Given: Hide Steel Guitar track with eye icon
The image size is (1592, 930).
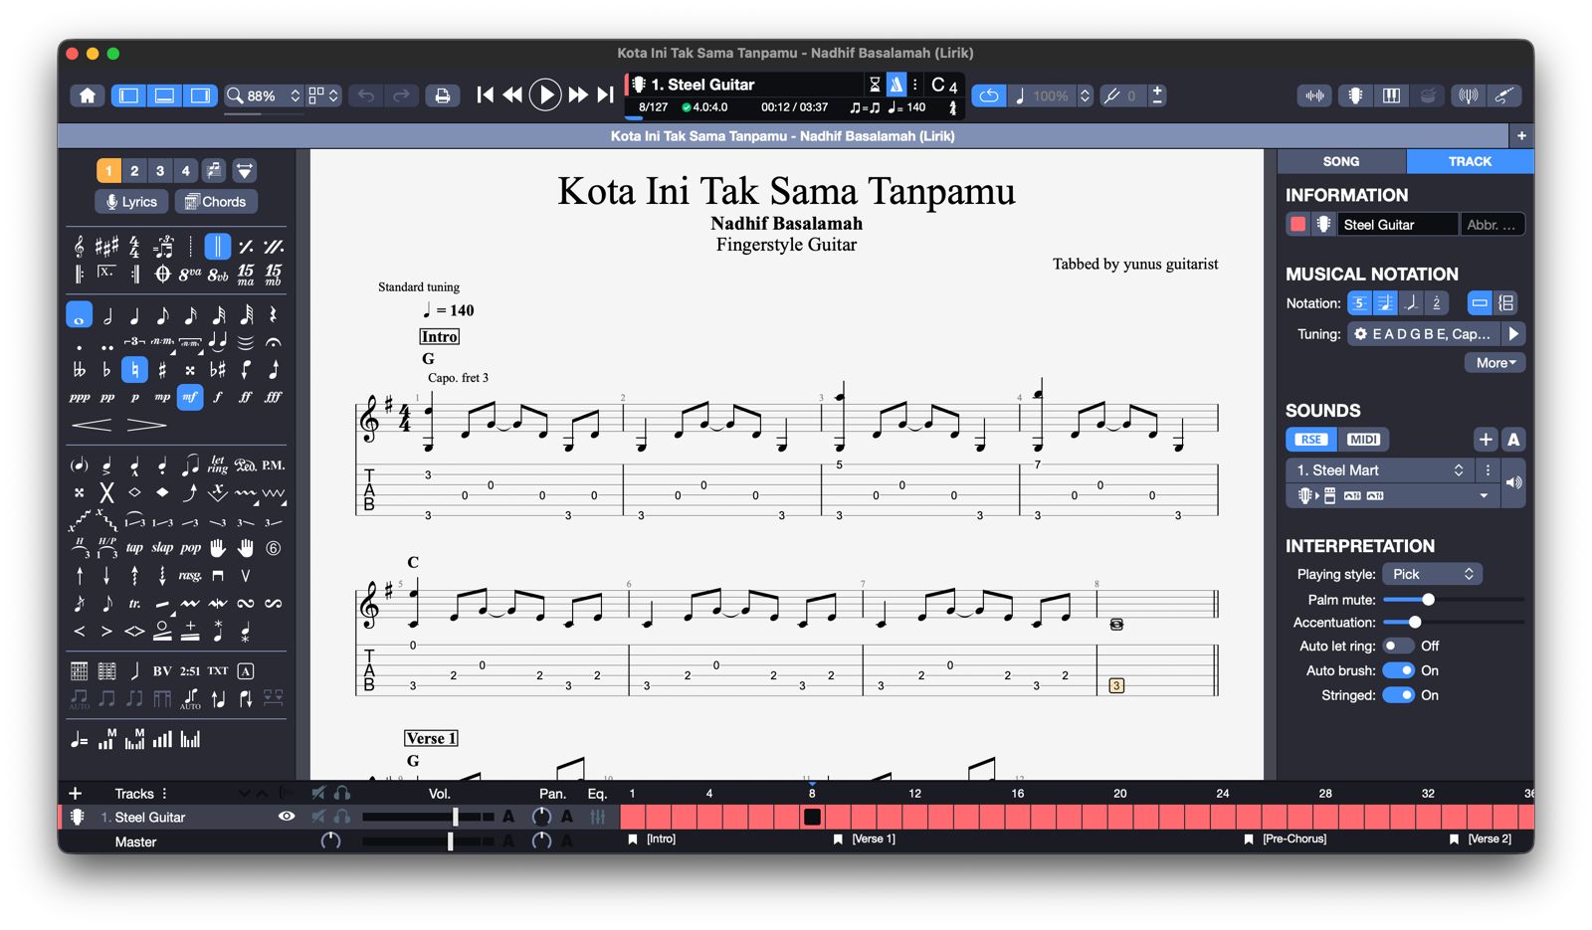Looking at the screenshot, I should pos(287,817).
